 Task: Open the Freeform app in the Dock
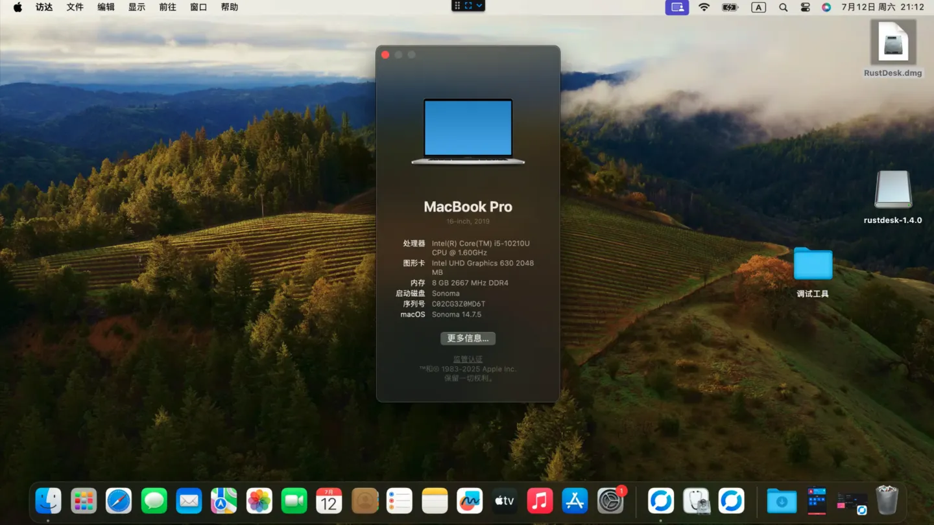click(x=469, y=500)
